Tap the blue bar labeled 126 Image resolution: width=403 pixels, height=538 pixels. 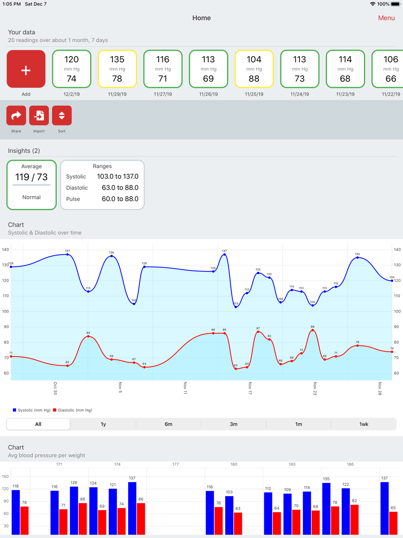click(74, 511)
